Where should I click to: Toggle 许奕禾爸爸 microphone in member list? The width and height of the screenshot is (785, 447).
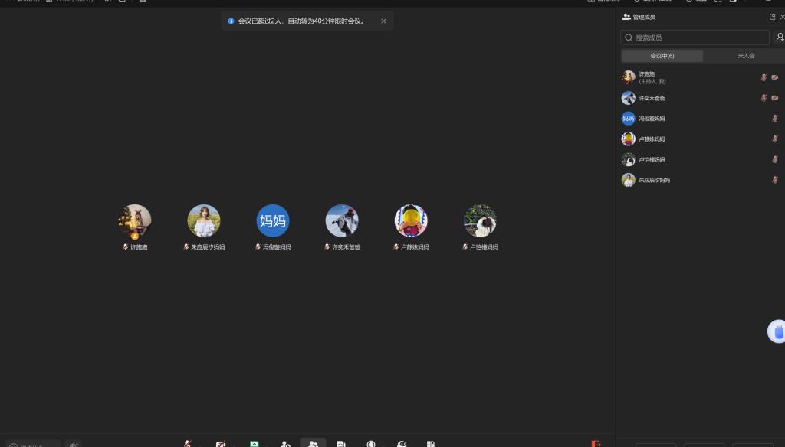click(764, 98)
